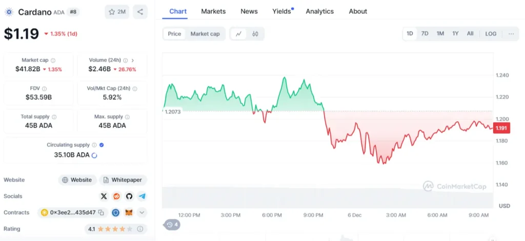The height and width of the screenshot is (241, 525).
Task: Set chart range to 1Y
Action: point(455,33)
